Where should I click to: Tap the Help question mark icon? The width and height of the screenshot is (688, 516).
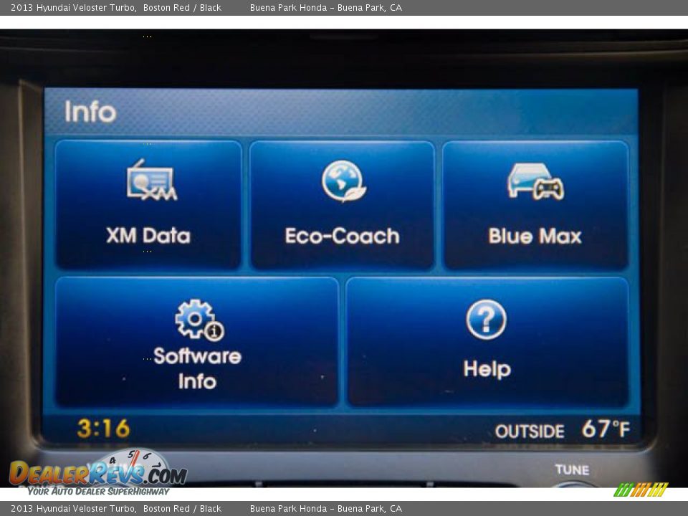click(486, 320)
